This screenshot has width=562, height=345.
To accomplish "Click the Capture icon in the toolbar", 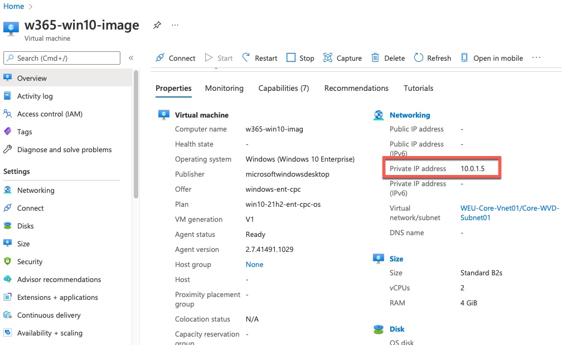I will tap(328, 57).
